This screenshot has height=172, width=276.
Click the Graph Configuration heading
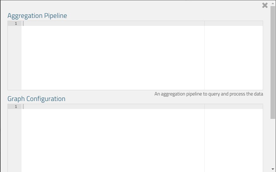(x=36, y=99)
